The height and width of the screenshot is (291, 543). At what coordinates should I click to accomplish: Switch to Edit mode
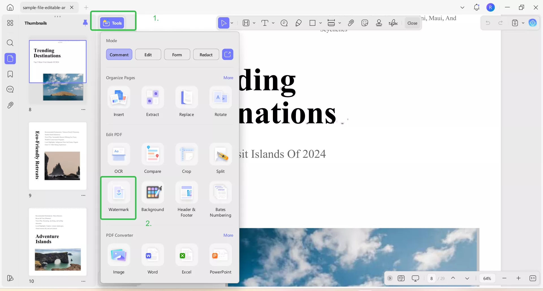[x=148, y=55]
